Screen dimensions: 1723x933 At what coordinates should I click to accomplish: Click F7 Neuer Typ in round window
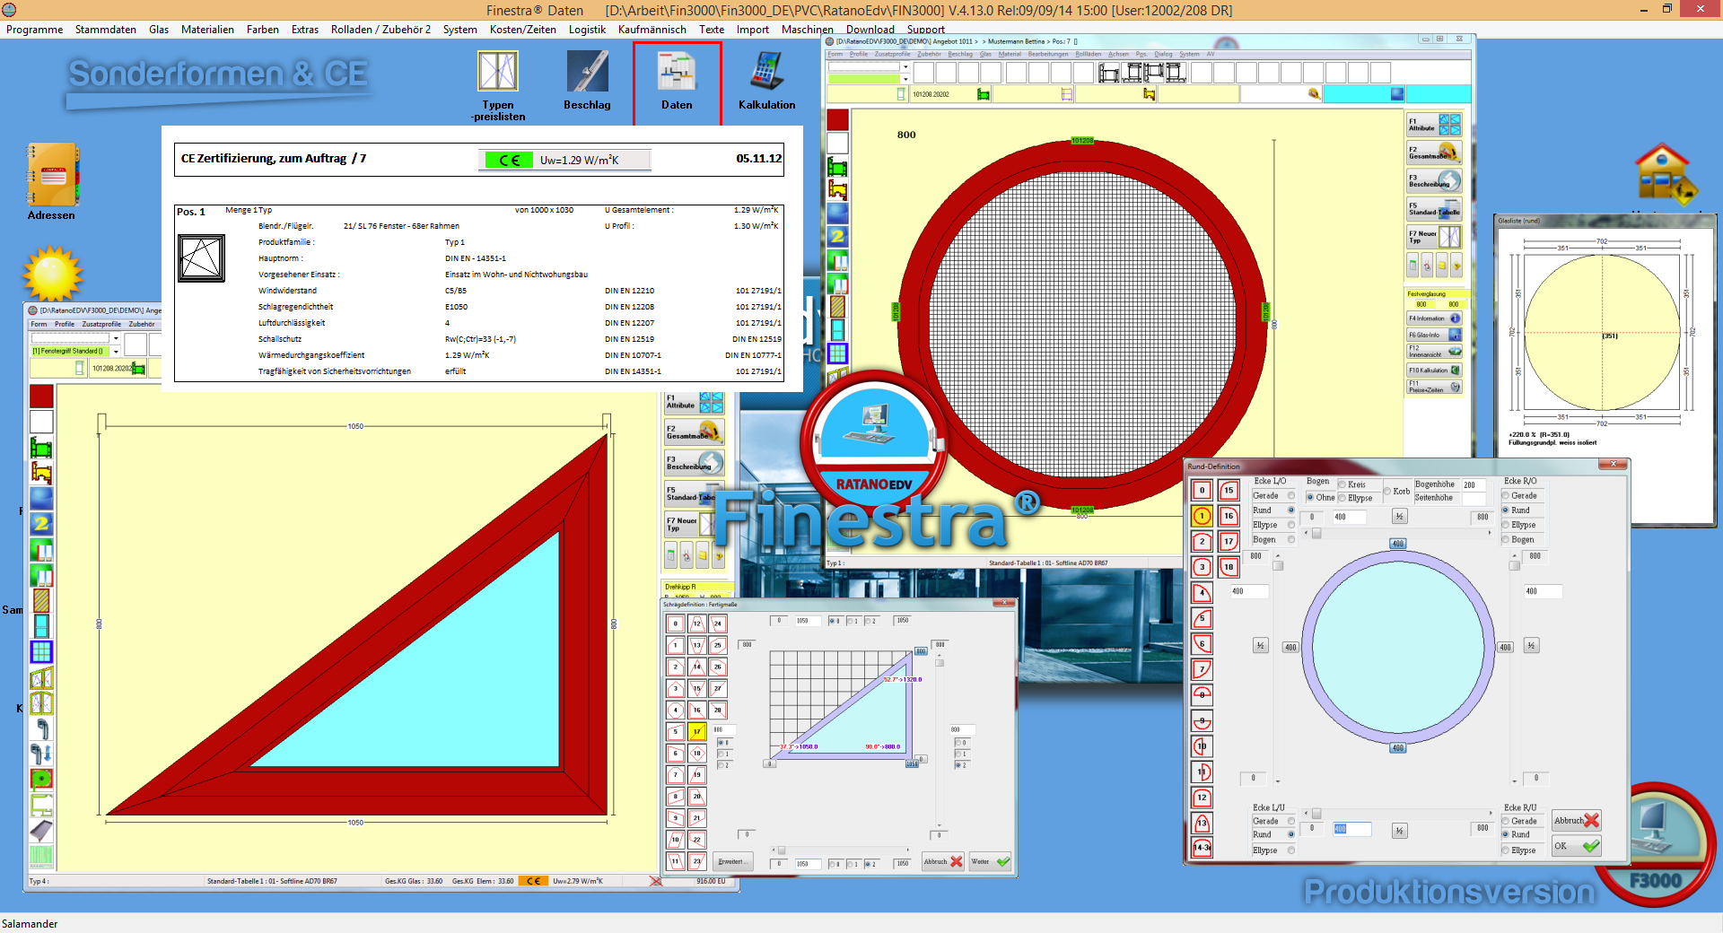point(1434,237)
